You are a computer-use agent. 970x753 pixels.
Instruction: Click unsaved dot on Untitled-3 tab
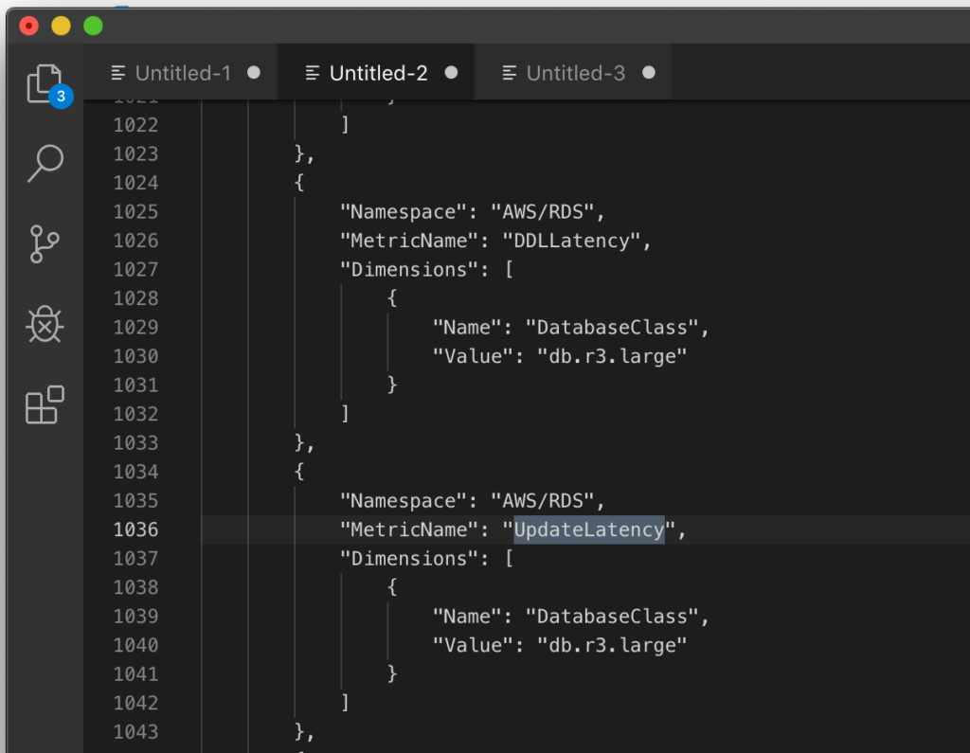click(648, 72)
